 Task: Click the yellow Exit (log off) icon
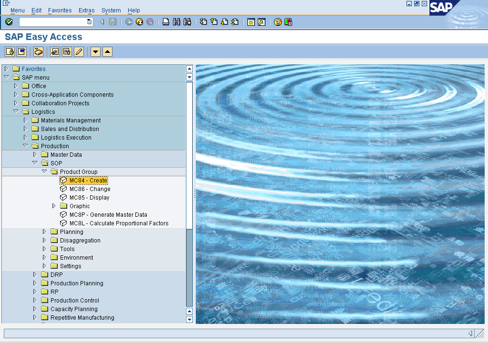pos(140,22)
